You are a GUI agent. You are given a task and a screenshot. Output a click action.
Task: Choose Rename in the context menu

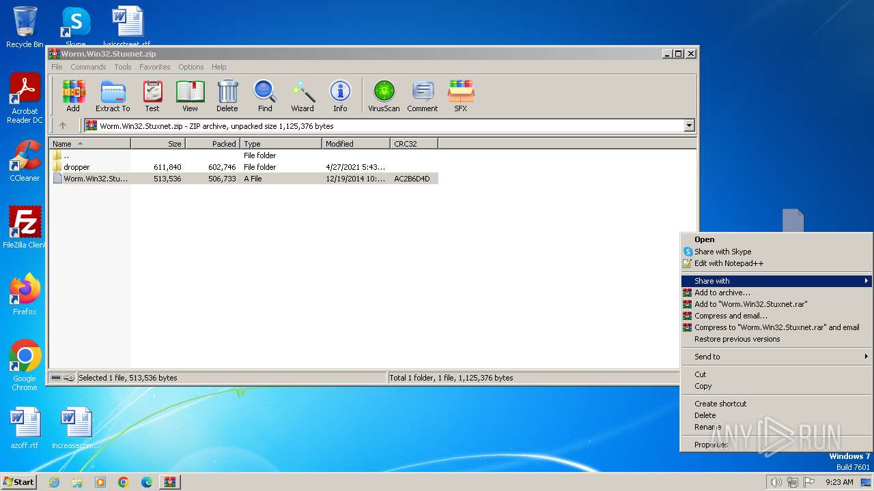click(776, 427)
